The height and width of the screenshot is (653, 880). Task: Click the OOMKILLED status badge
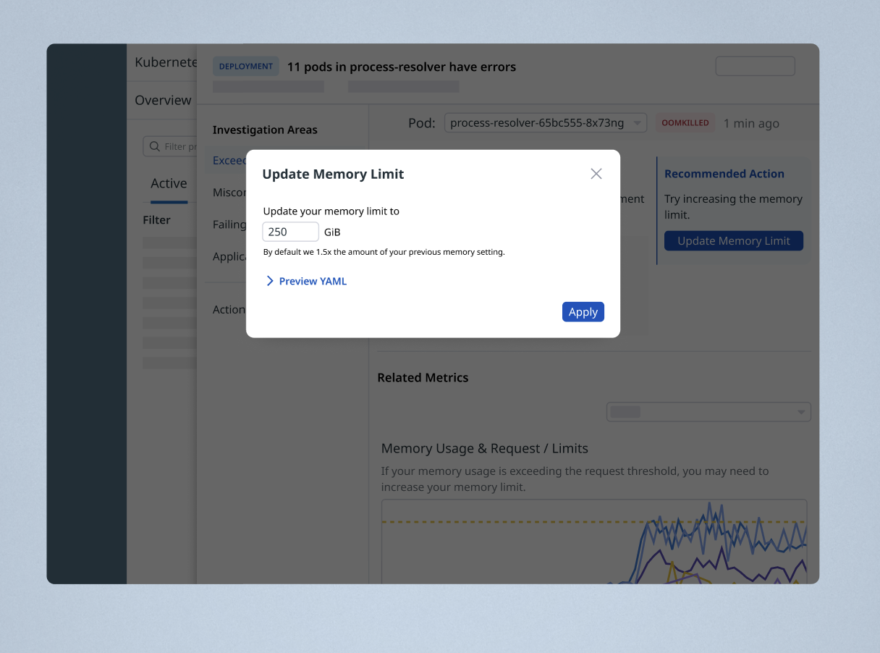pos(685,122)
